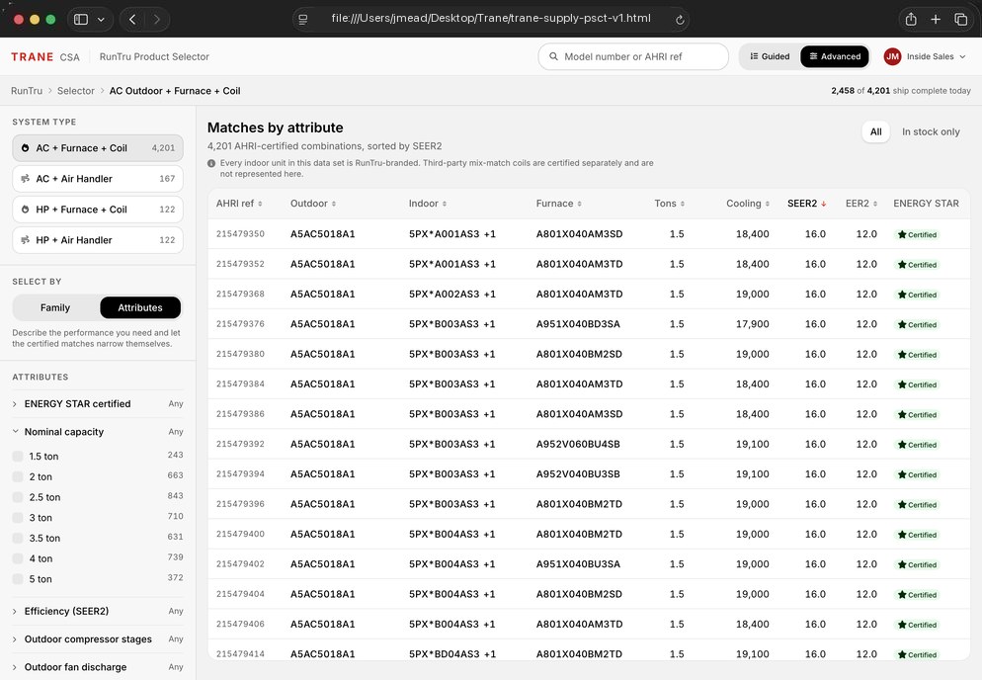Click the Certified star badge for 215479350

[x=918, y=234]
